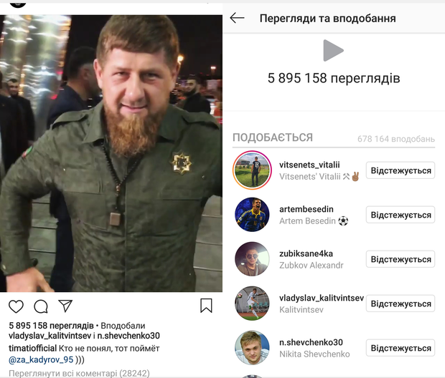Open n.shevchenko30 link under view count
Viewport: 445px width, 378px height.
pyautogui.click(x=128, y=336)
